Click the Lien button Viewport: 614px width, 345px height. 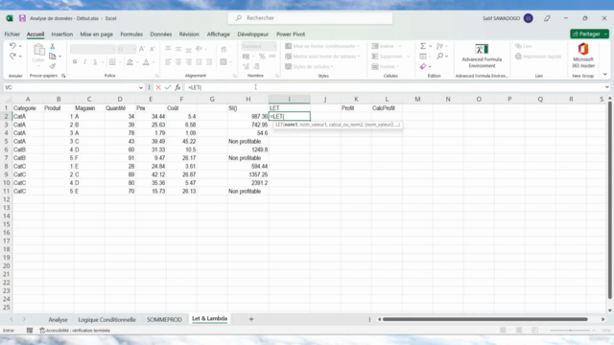[x=524, y=46]
